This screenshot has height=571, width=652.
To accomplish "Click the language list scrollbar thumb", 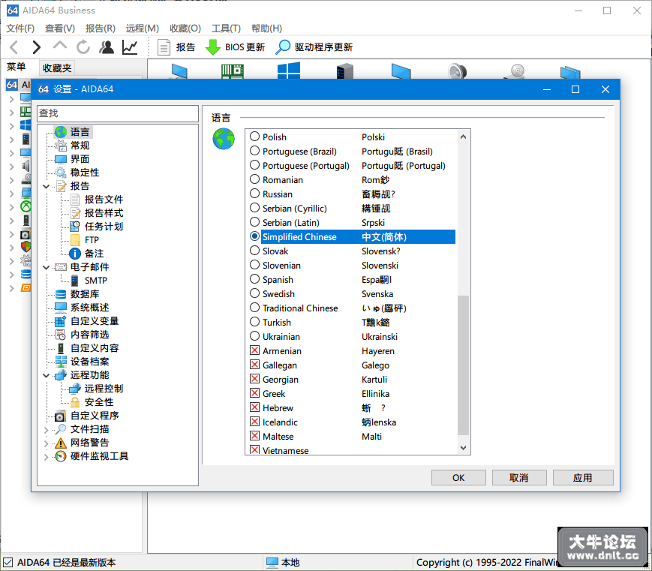I will (463, 365).
